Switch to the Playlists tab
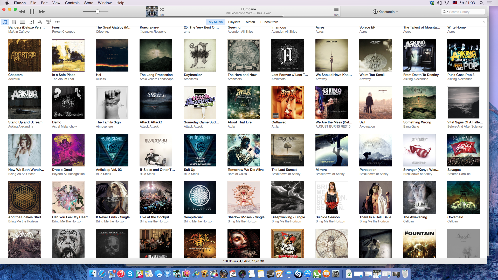 (234, 22)
